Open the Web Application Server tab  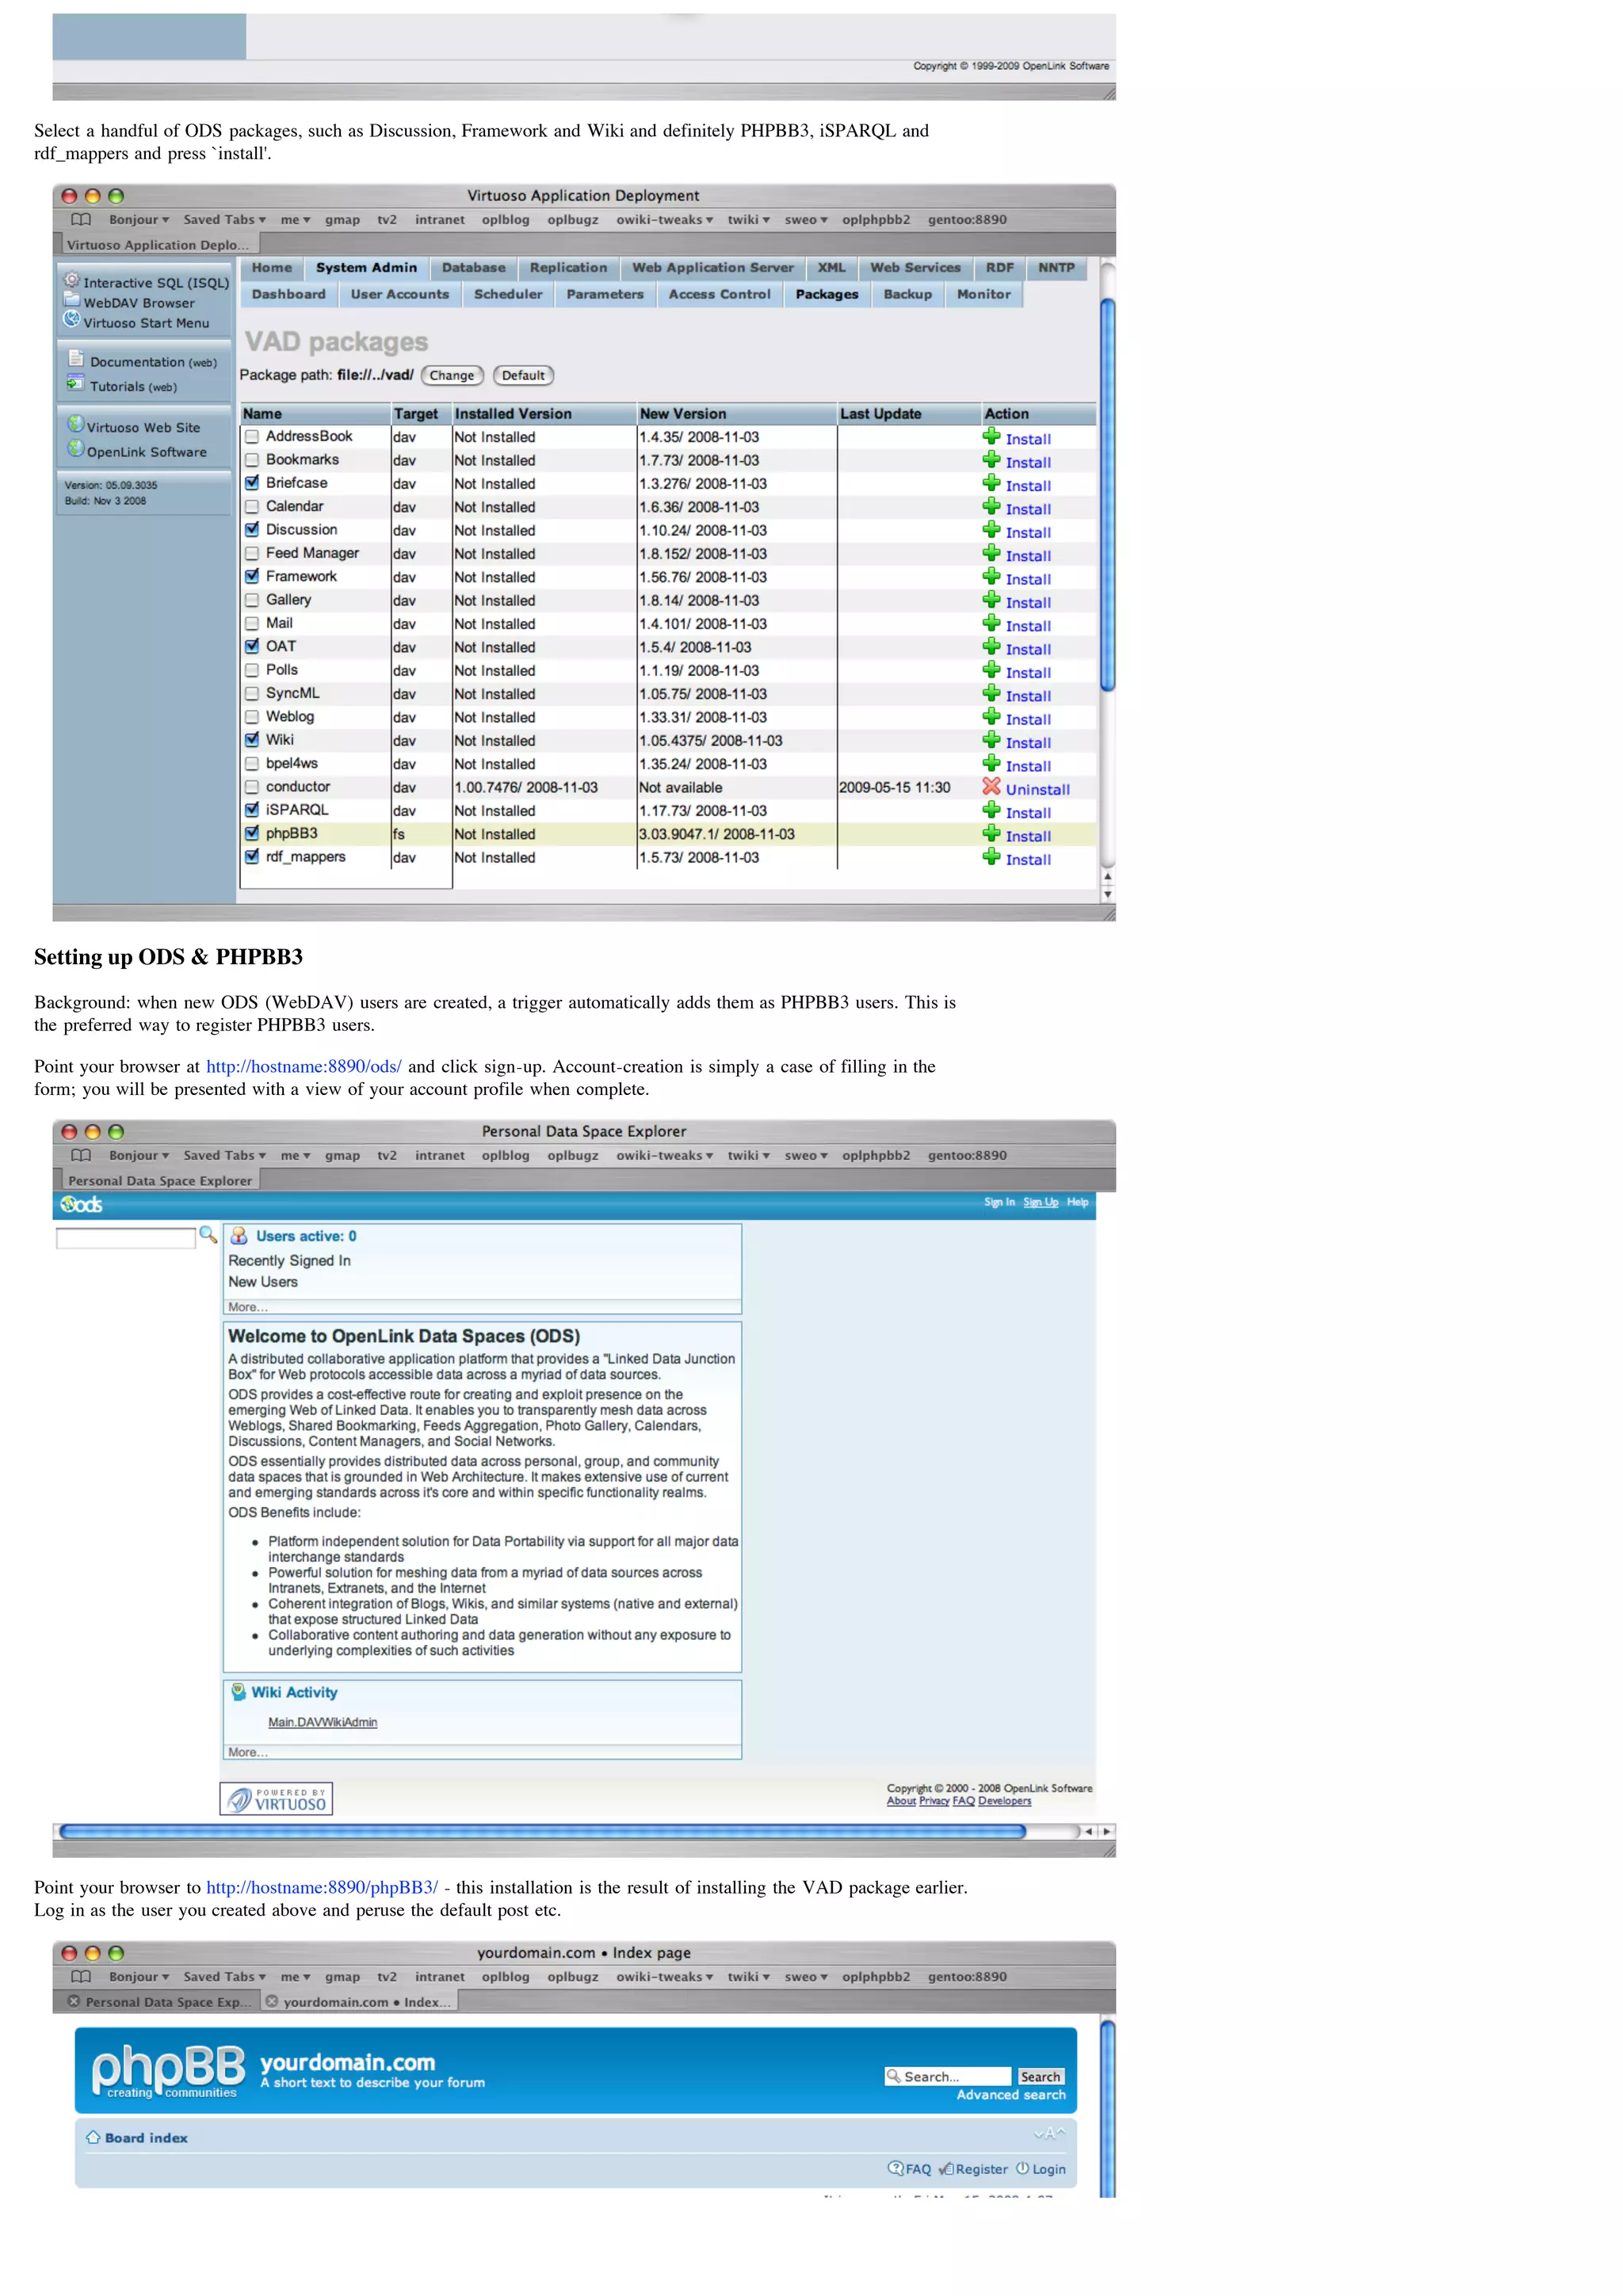click(x=712, y=268)
